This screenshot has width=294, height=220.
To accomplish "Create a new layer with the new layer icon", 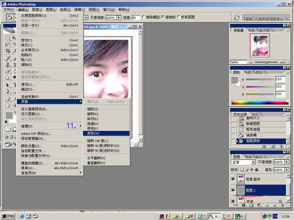I will coord(274,205).
